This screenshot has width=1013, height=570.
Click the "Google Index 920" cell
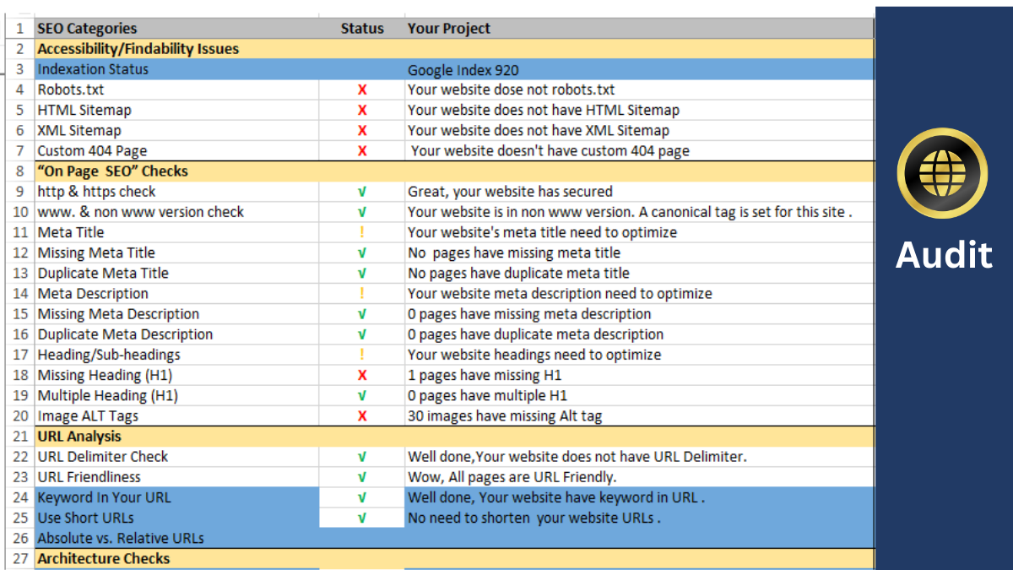(463, 69)
